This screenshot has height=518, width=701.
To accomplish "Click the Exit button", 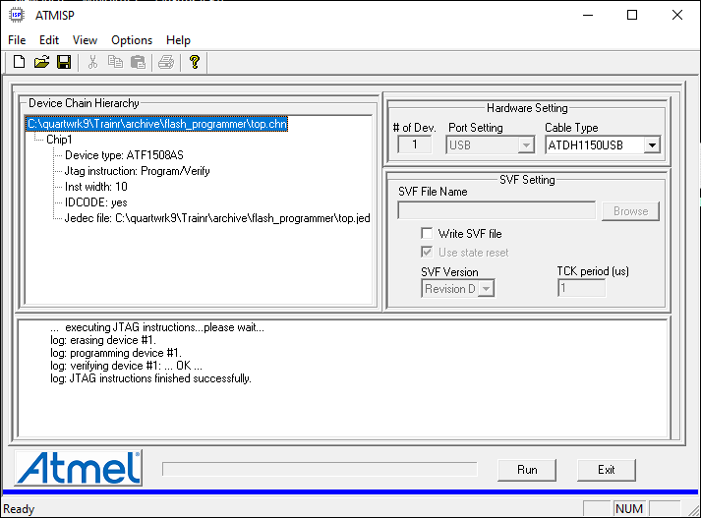I will pyautogui.click(x=606, y=470).
